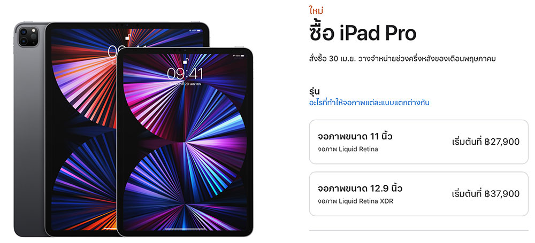Click the battery status icon on the larger iPad
Viewport: 535px width, 243px height.
(200, 31)
